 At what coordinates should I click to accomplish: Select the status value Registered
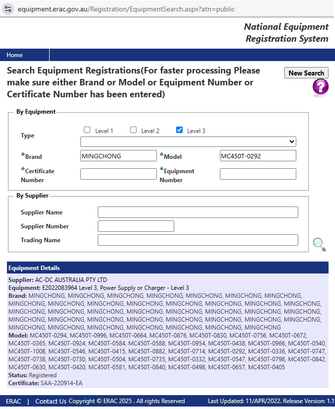click(x=43, y=375)
